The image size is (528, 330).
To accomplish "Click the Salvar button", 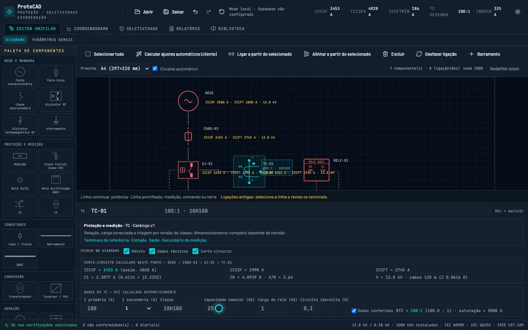I will point(173,12).
